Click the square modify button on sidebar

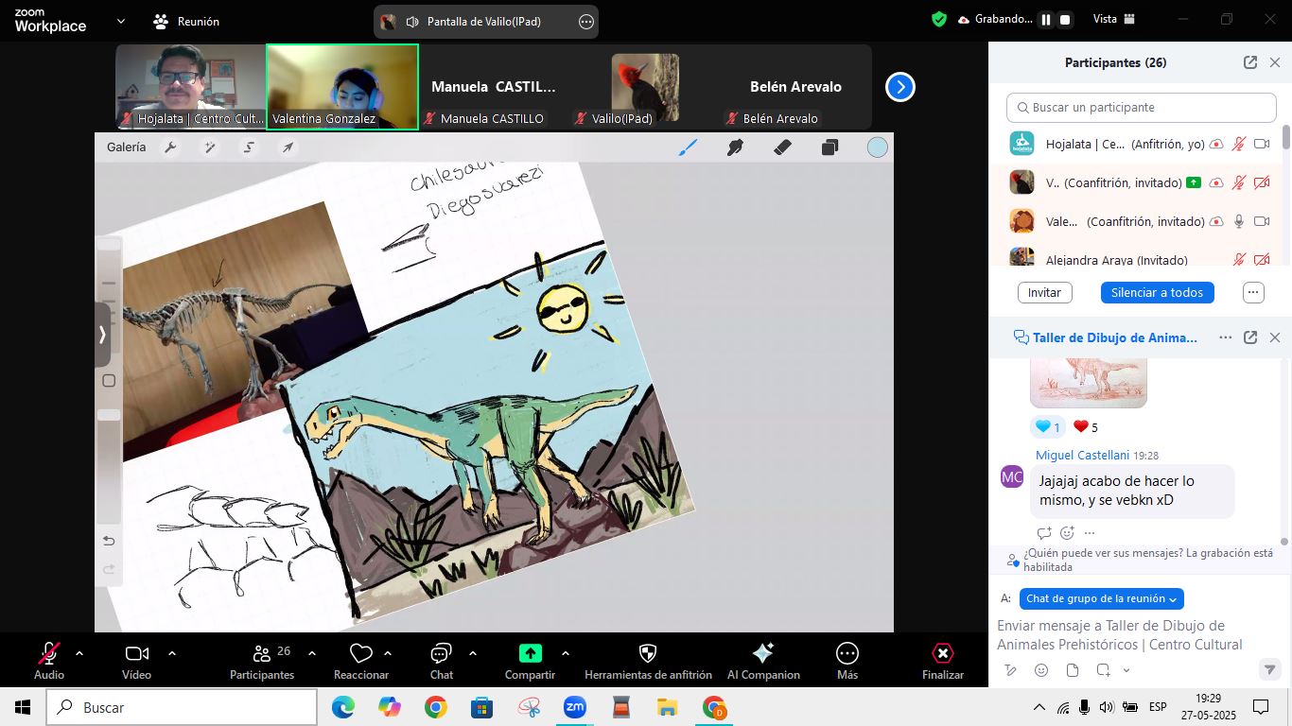coord(109,381)
